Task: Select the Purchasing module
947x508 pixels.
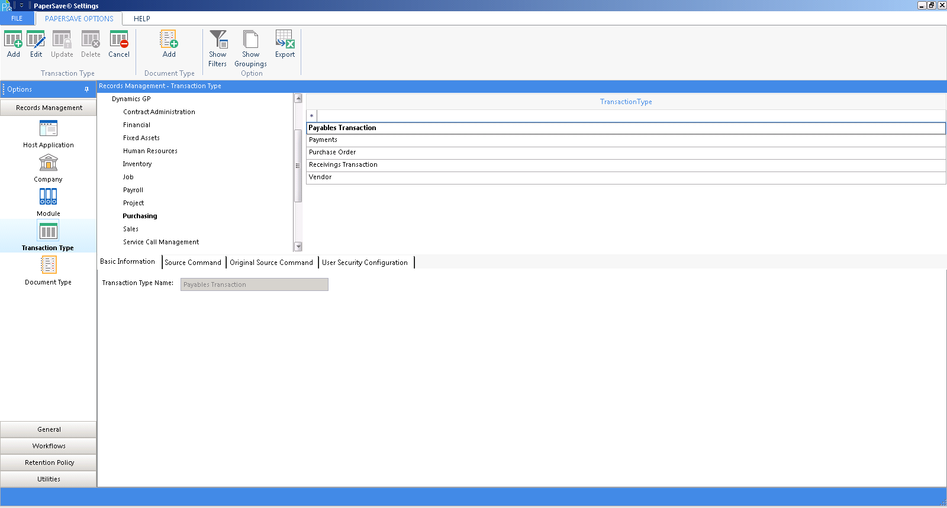Action: point(140,216)
